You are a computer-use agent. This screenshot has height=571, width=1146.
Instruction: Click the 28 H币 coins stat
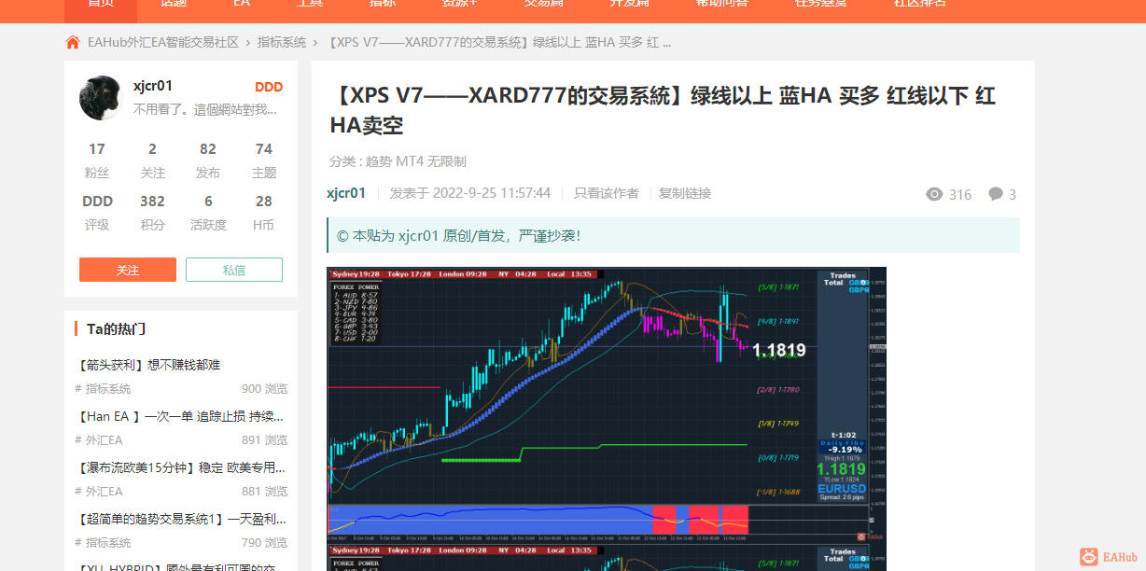(264, 213)
